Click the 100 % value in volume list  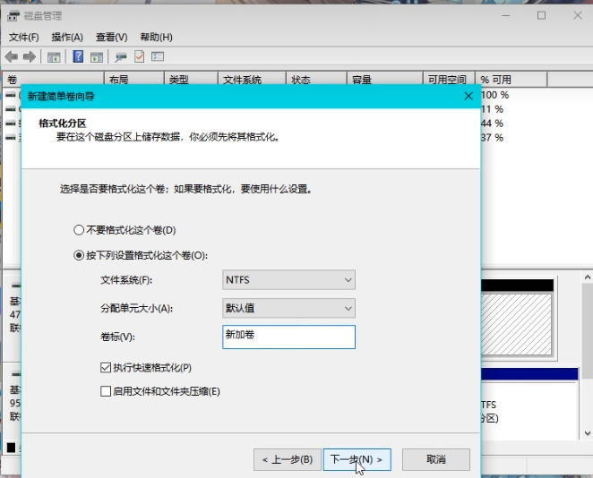(x=494, y=95)
